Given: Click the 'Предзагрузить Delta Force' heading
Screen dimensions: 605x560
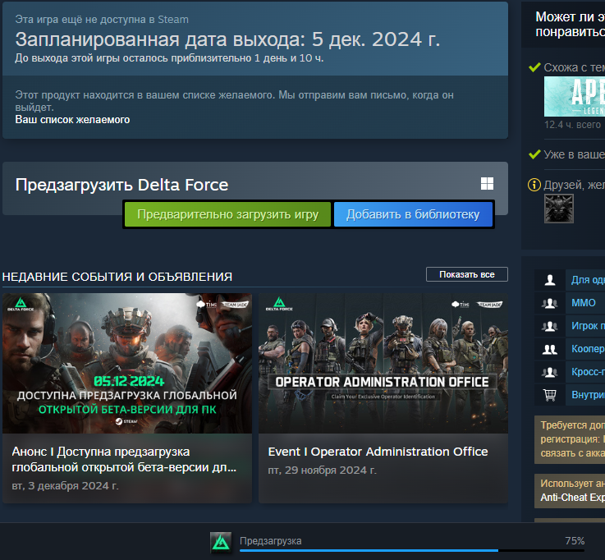Looking at the screenshot, I should [122, 185].
